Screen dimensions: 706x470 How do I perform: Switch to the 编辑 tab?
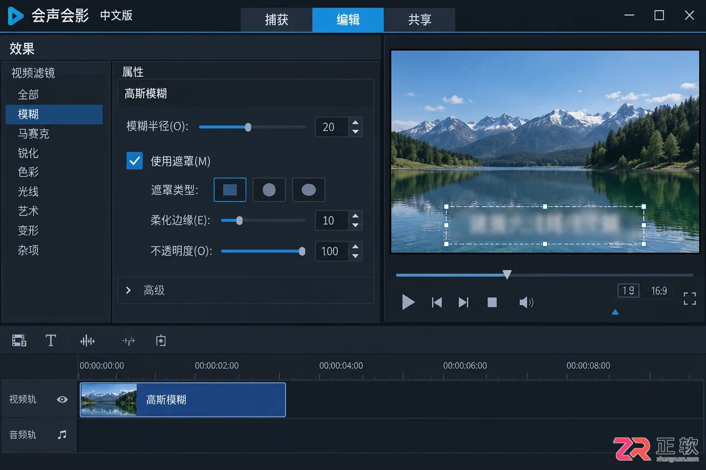pos(348,20)
